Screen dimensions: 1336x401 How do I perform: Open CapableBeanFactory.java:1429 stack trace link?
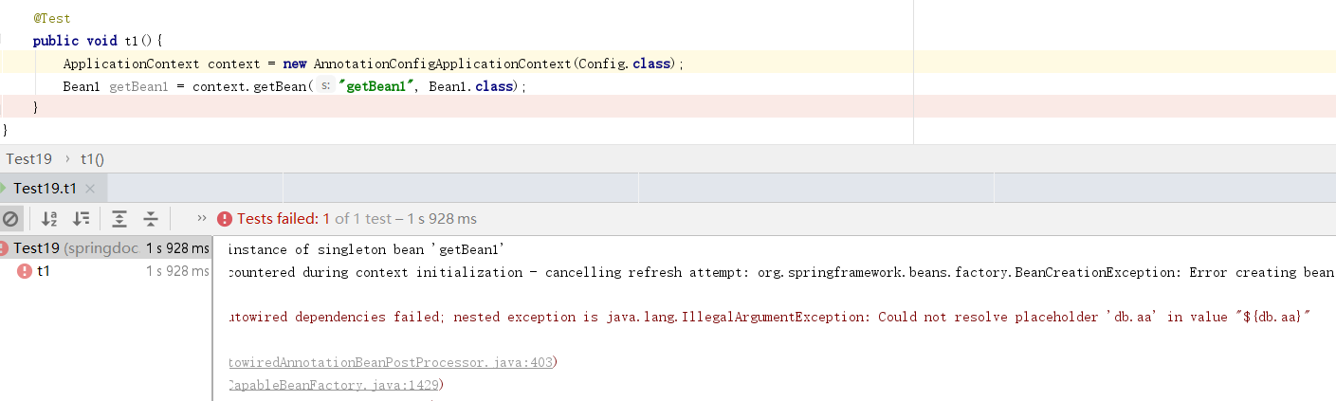334,385
